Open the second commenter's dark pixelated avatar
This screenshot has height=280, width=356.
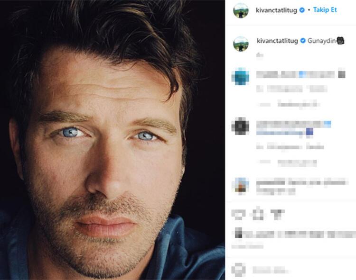tap(241, 126)
